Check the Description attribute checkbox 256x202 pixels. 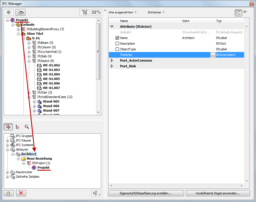(x=117, y=44)
